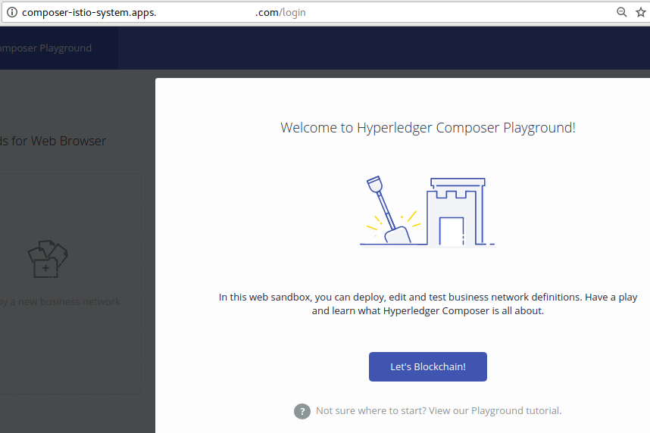Click the question mark help icon

302,412
